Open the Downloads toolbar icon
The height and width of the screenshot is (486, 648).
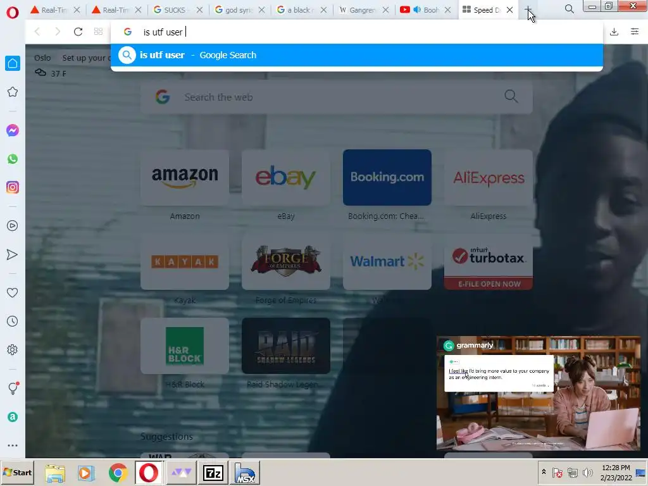[614, 32]
